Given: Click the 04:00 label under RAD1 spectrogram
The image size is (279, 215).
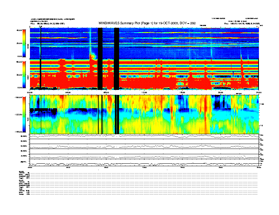Looking at the screenshot, I should (68, 92).
